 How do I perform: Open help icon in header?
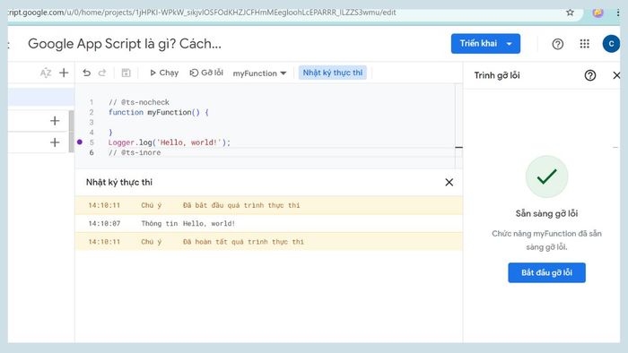pyautogui.click(x=557, y=44)
